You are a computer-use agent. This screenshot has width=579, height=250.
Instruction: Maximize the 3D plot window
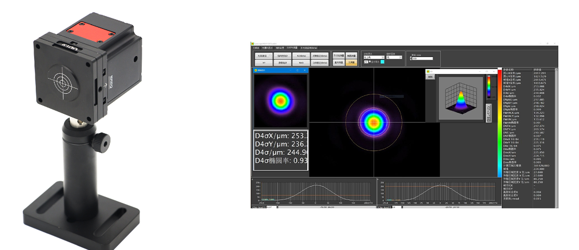click(486, 71)
